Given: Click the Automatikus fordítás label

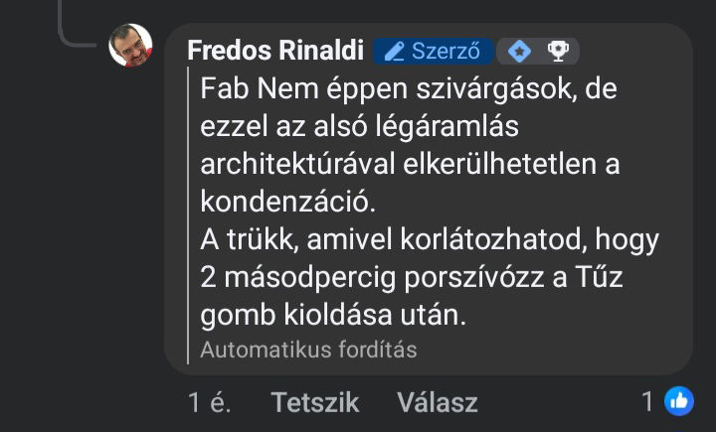Looking at the screenshot, I should click(308, 350).
